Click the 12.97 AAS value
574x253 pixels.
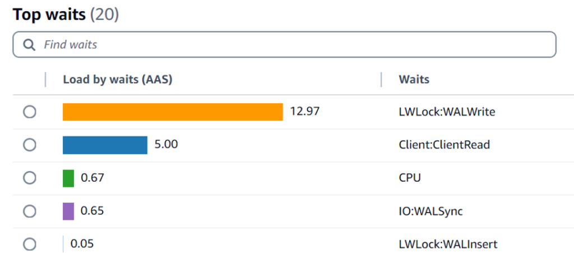click(304, 111)
